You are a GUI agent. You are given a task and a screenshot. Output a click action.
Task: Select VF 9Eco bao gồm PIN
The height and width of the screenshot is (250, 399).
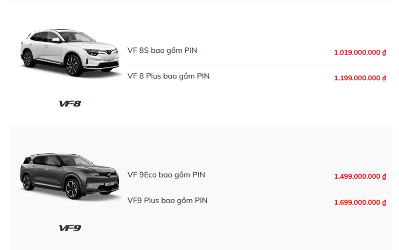coord(166,175)
